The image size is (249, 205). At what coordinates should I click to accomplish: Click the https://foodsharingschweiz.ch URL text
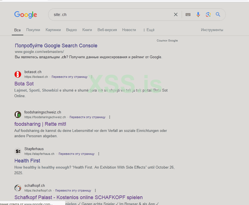point(45,117)
